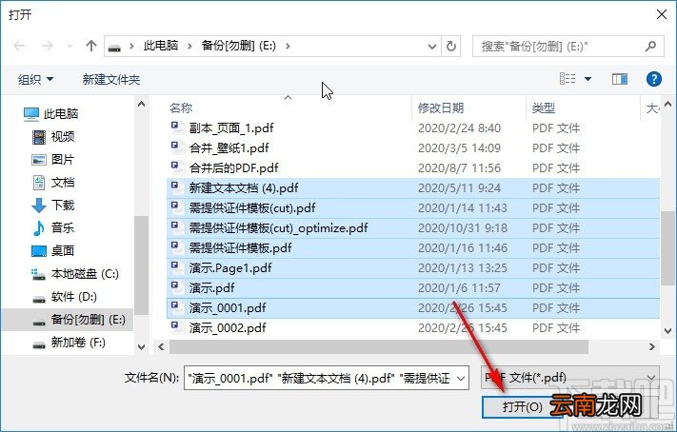
Task: Sort by 类型 column header
Action: tap(544, 108)
